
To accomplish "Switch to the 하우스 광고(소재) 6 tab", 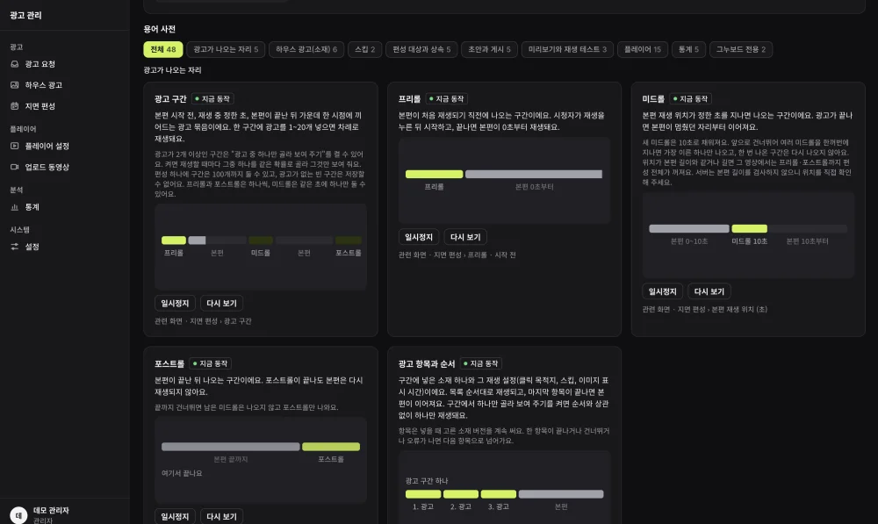I will (306, 49).
